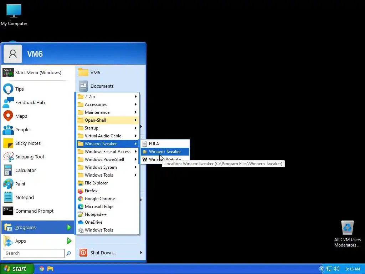Open the VM6 user folder
The image size is (365, 274).
point(111,72)
